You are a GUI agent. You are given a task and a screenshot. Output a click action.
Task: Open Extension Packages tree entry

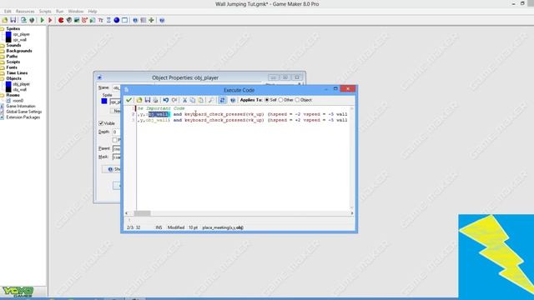tap(23, 117)
